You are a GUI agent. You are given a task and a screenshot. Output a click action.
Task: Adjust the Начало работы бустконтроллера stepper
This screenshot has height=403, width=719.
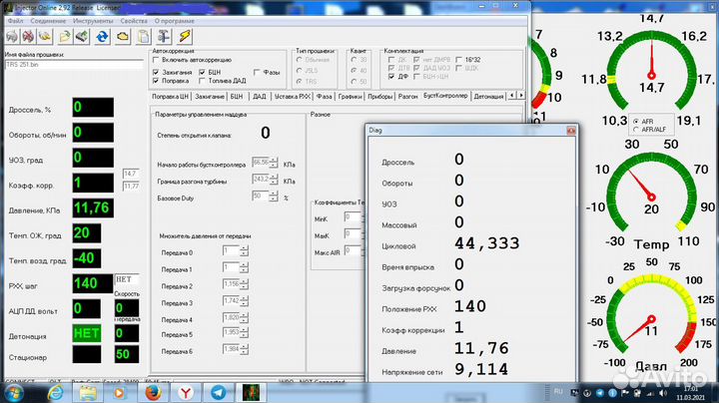pos(274,163)
